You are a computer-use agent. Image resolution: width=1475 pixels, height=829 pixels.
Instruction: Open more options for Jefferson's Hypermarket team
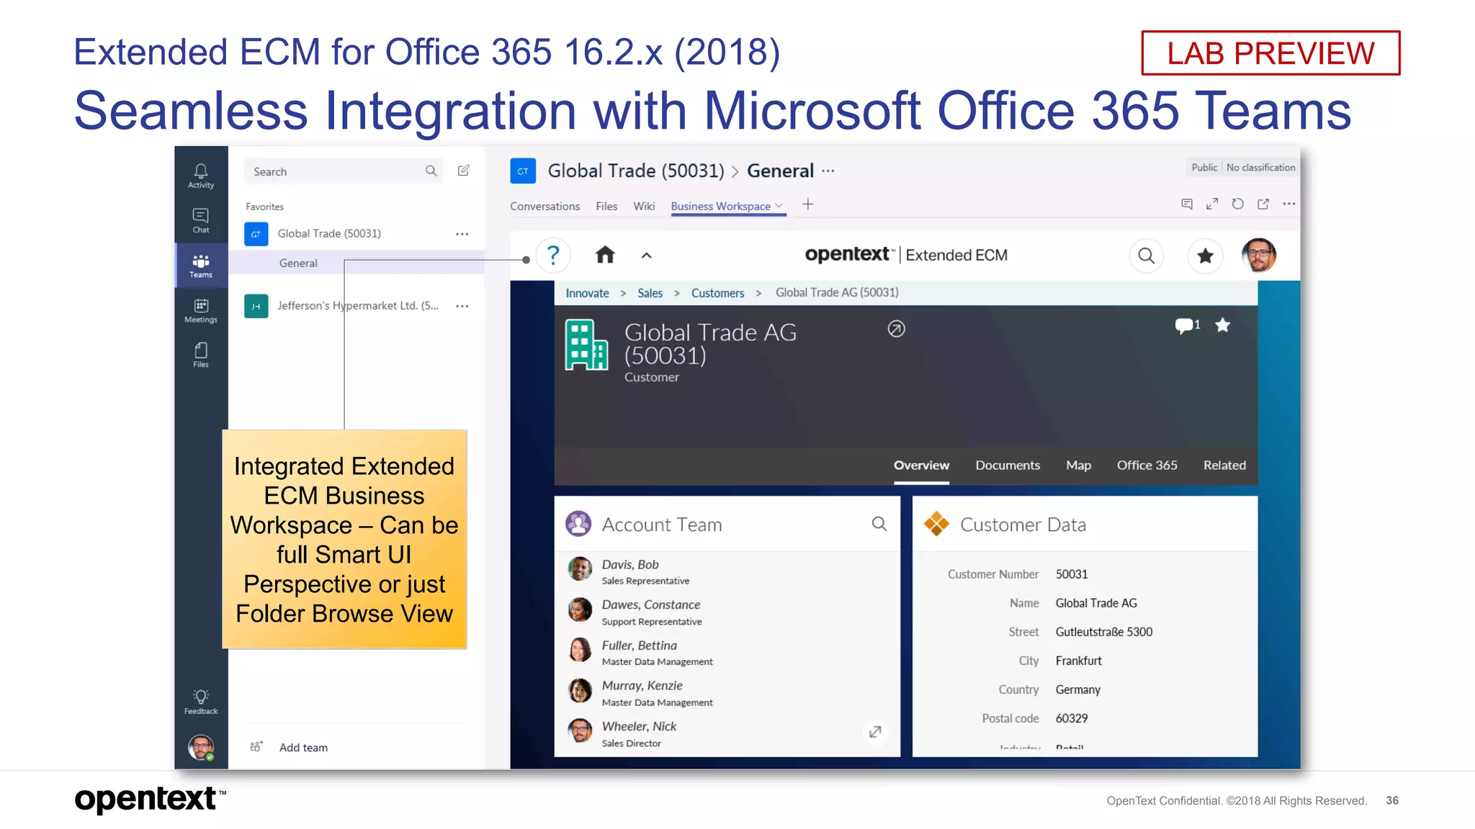click(462, 306)
